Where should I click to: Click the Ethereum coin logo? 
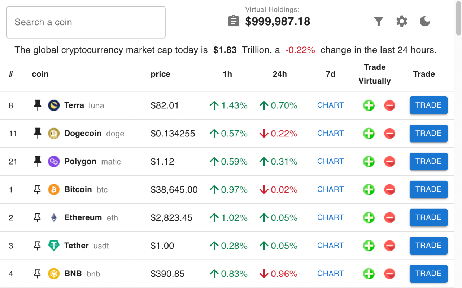point(54,218)
